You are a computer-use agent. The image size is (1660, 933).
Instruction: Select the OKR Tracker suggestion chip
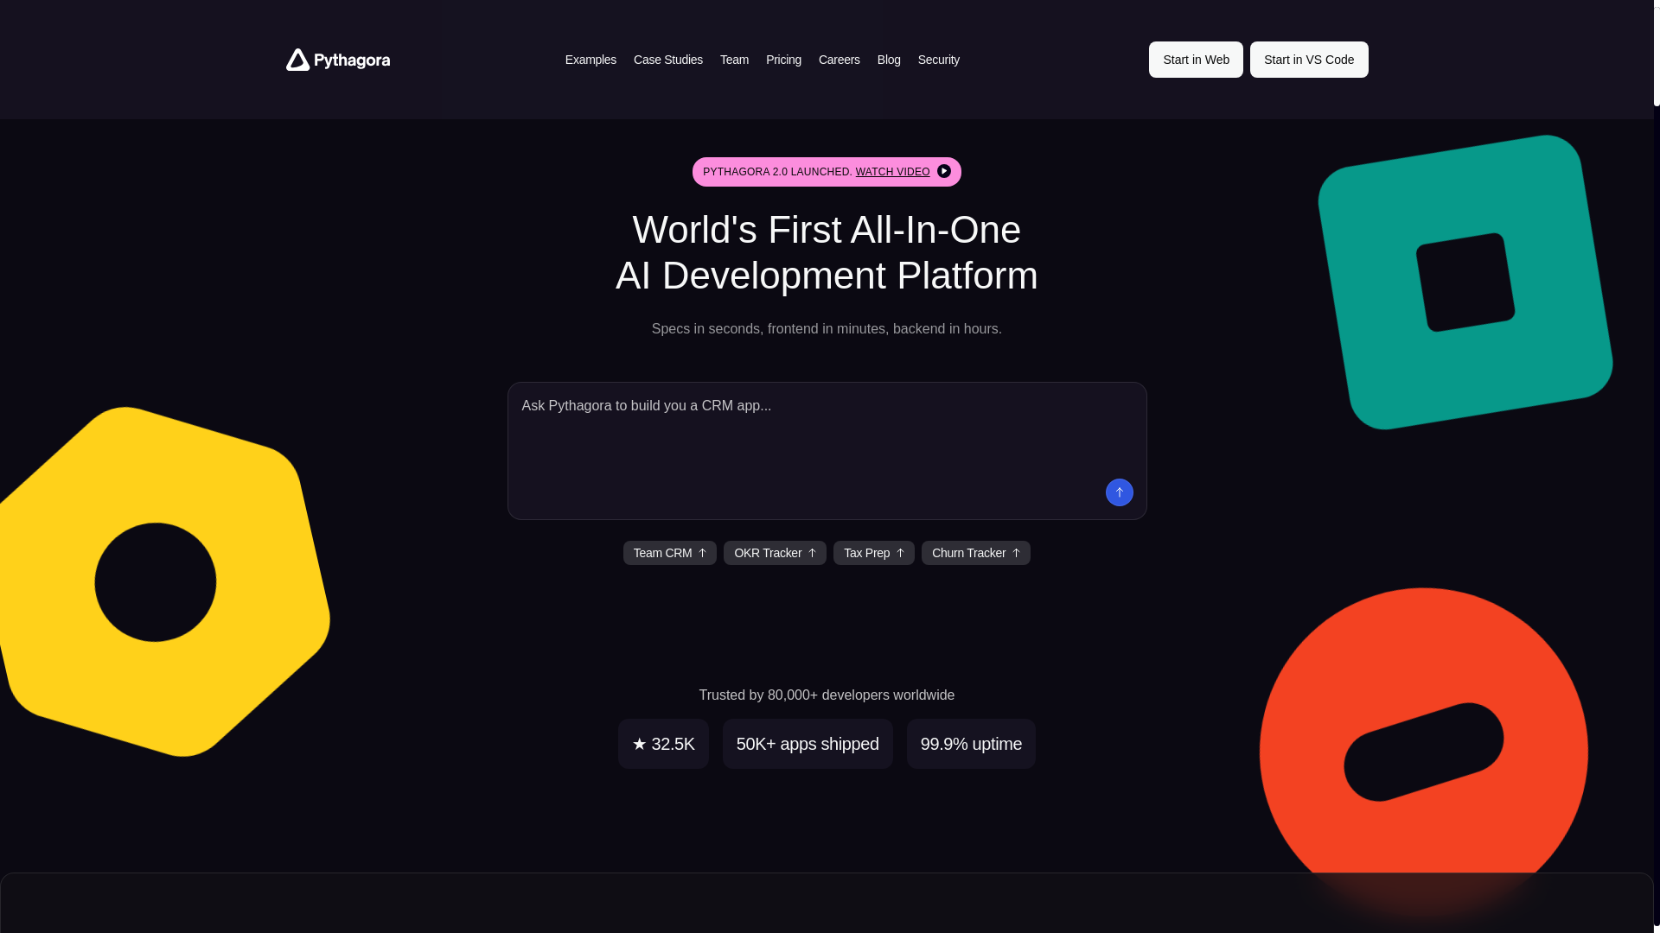tap(775, 553)
